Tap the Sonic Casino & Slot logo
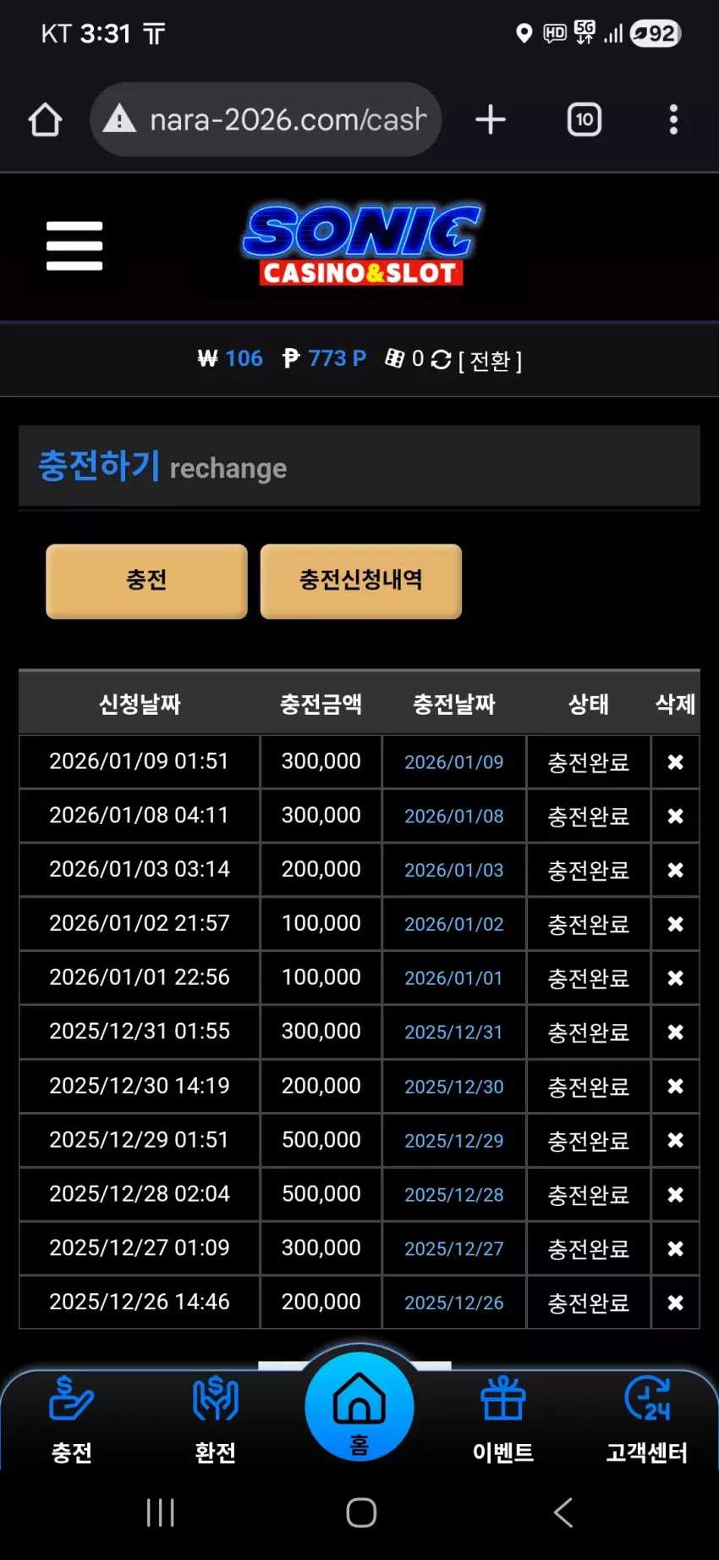Screen dimensions: 719x1560 pos(362,245)
